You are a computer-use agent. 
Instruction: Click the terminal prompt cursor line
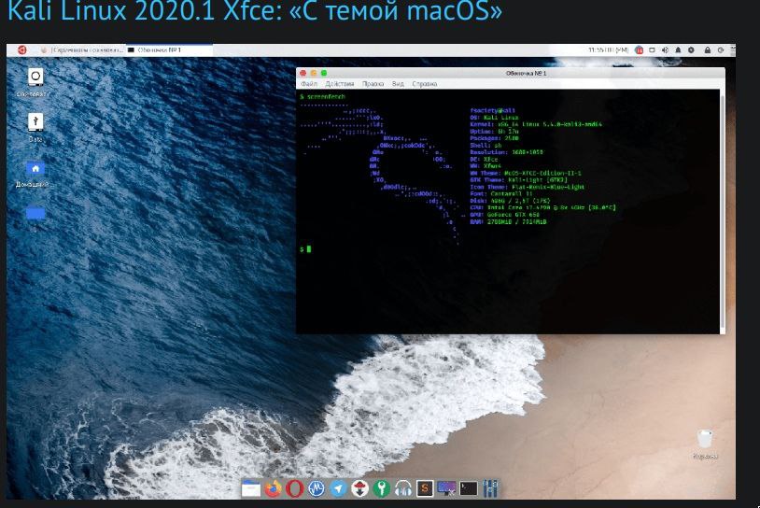pyautogui.click(x=305, y=249)
